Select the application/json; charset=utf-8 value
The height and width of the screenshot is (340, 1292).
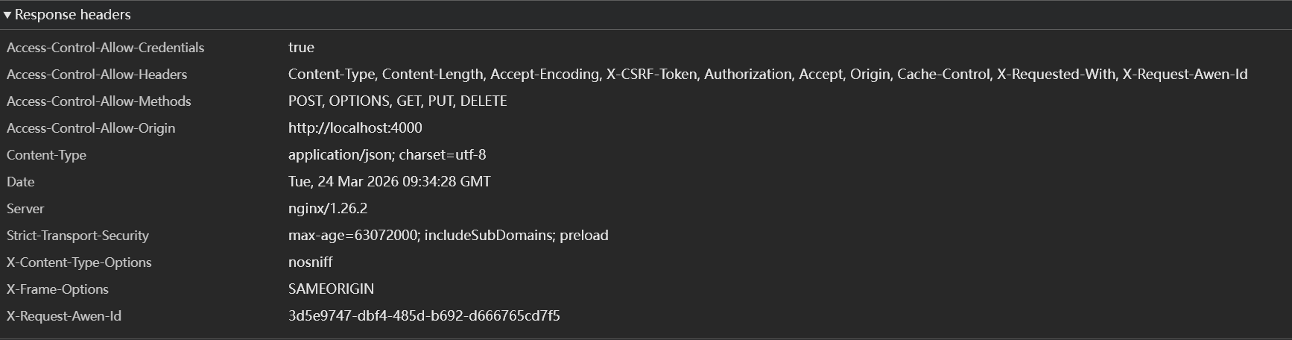point(387,155)
